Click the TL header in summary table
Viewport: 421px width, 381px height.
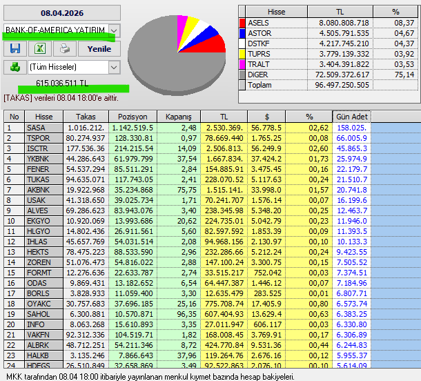tap(340, 12)
